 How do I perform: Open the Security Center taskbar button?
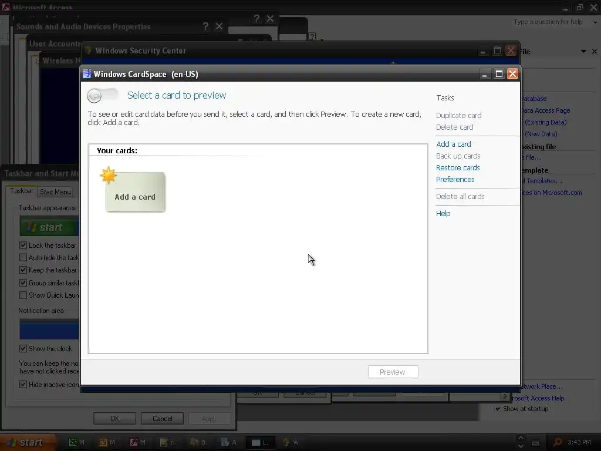coord(290,442)
